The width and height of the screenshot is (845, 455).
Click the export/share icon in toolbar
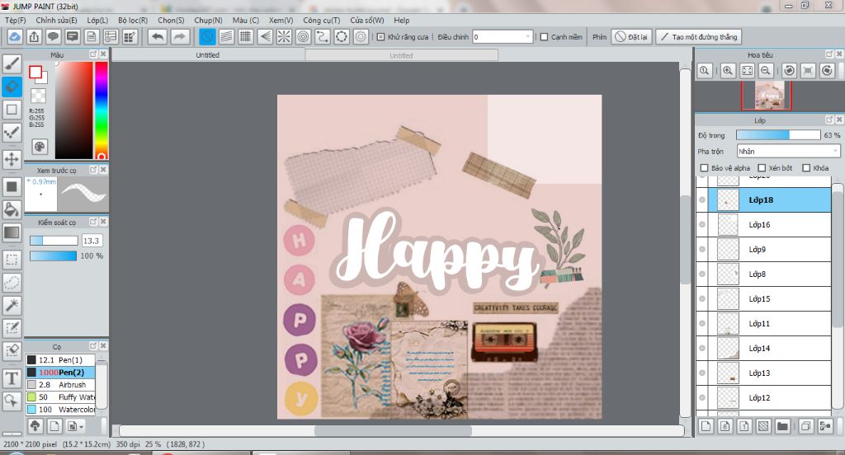pyautogui.click(x=34, y=36)
